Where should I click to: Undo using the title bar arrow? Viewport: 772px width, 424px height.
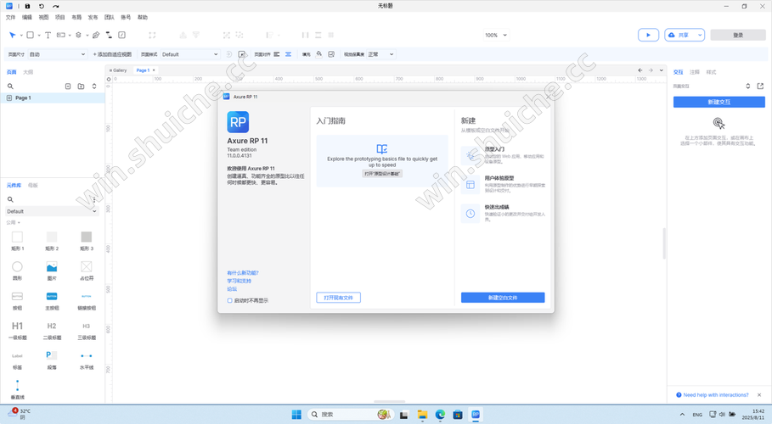[x=42, y=6]
